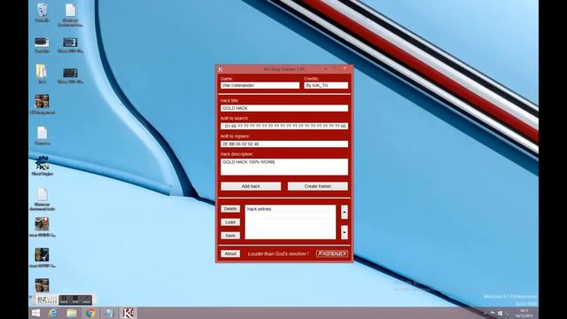
Task: Click the Hack entries list box
Action: click(x=291, y=222)
